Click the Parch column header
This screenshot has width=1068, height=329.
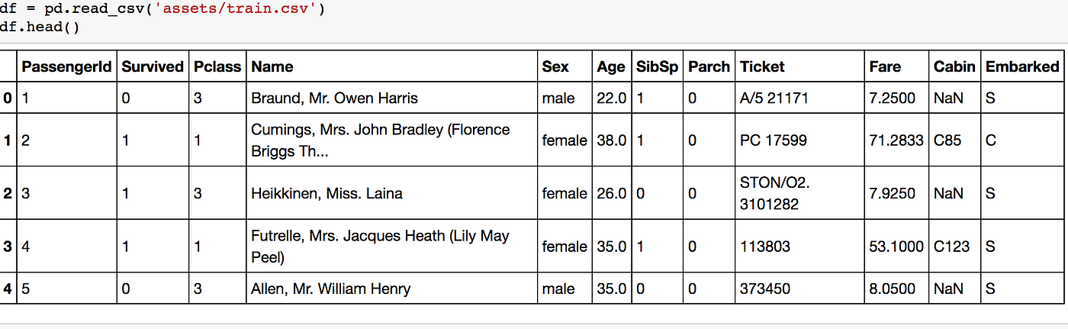tap(709, 66)
